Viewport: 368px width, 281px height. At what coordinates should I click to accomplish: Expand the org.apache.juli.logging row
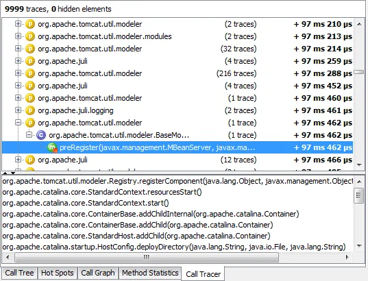(x=18, y=110)
